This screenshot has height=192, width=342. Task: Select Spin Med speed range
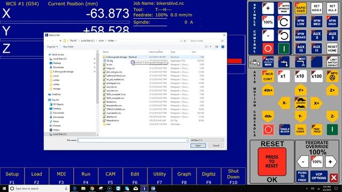pos(316,22)
